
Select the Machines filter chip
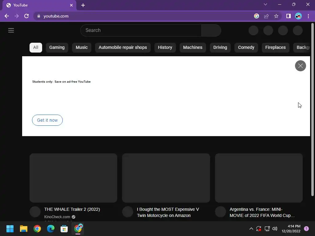193,48
